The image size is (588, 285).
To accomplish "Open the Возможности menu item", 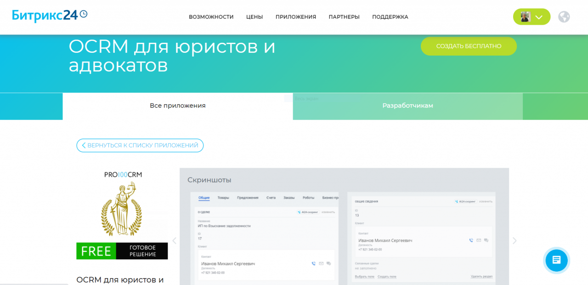I will tap(211, 17).
